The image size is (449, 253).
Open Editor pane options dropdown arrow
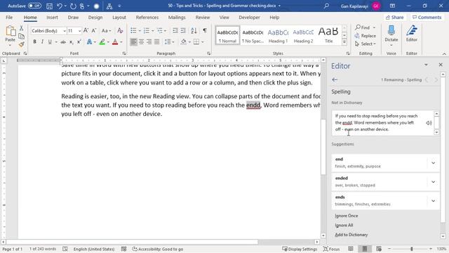(x=426, y=65)
